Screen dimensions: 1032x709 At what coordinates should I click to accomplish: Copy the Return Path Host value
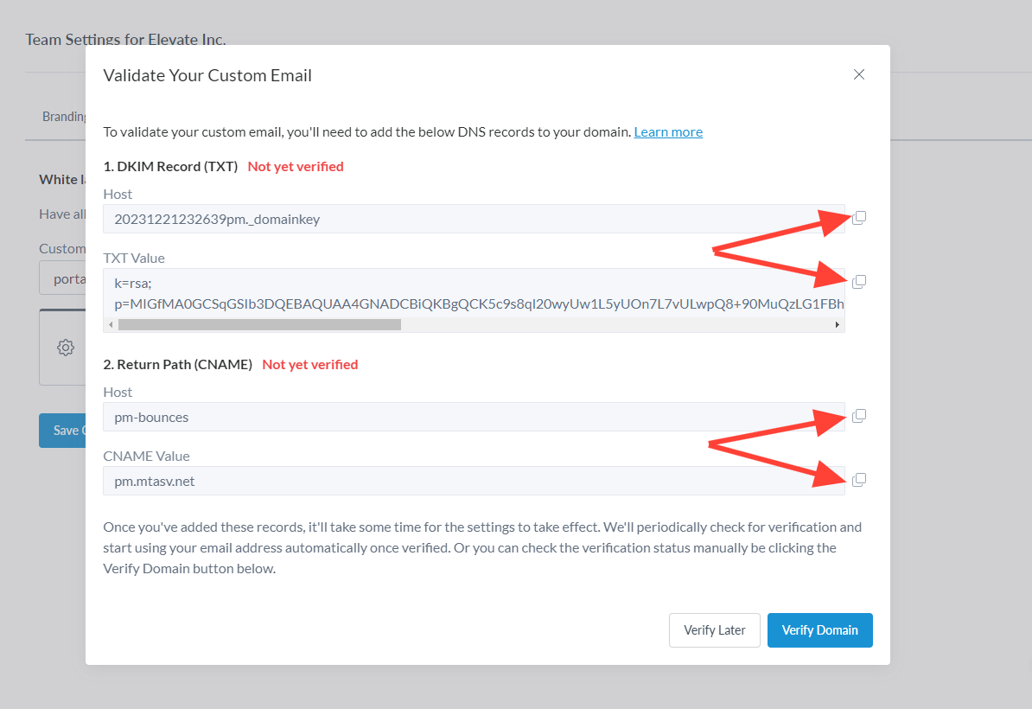(859, 416)
